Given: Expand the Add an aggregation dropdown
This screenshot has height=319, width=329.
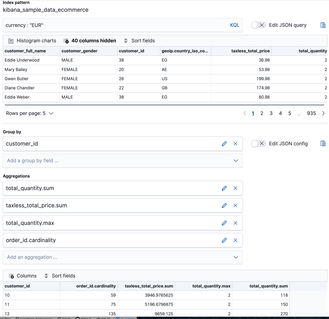Looking at the screenshot, I should (236, 257).
